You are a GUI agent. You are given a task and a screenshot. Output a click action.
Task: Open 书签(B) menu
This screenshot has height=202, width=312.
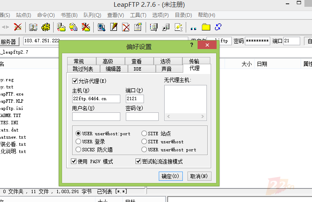pyautogui.click(x=69, y=15)
